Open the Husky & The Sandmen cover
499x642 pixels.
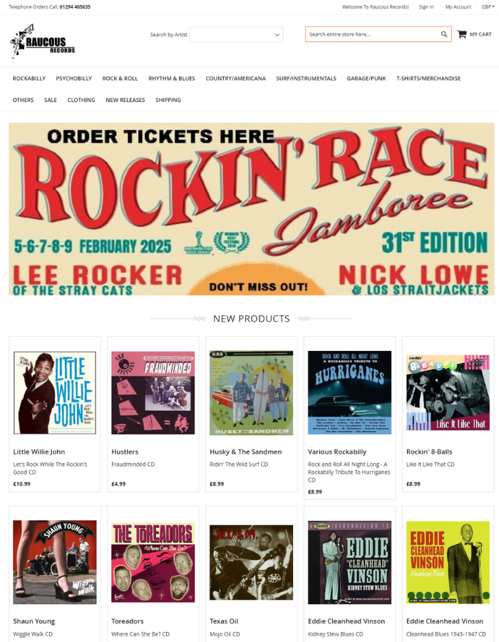[251, 392]
